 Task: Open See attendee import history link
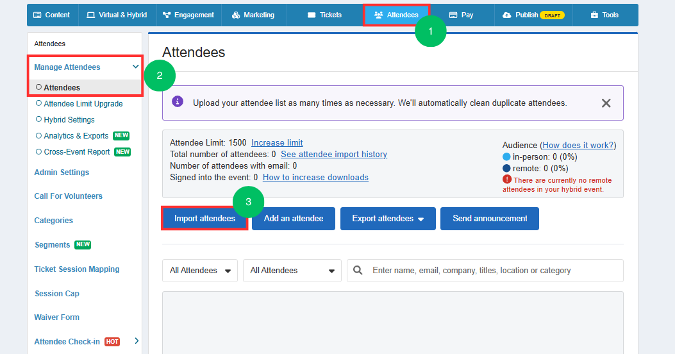pos(334,154)
